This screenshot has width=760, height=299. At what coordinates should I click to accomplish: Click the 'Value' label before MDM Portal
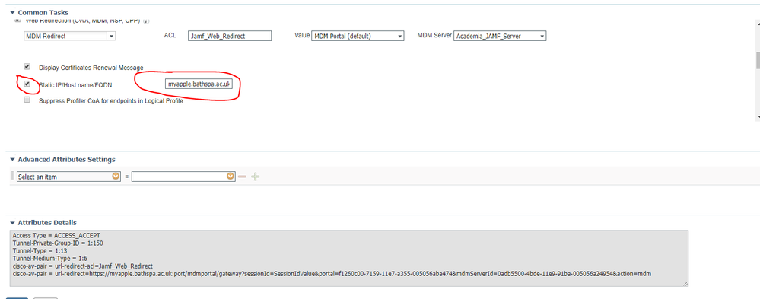[302, 35]
